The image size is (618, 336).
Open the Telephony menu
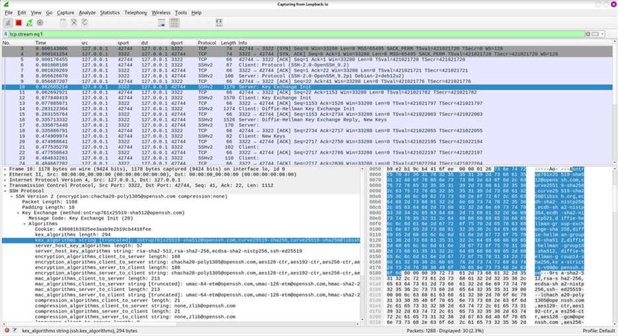[135, 13]
